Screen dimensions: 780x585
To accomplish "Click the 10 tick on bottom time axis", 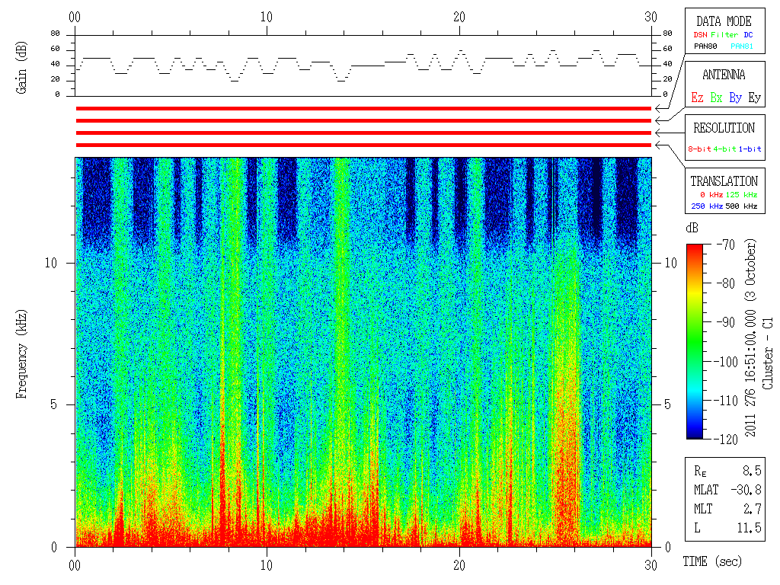I will 267,566.
